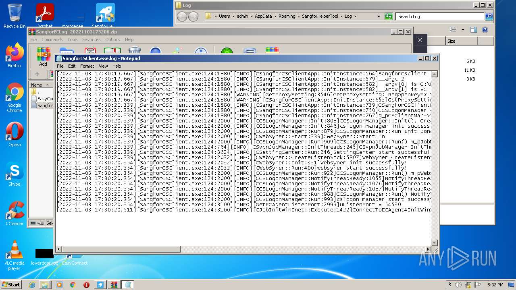Open view options dropdown arrow in Log window
Viewport: 516px width, 290px height.
click(x=463, y=30)
